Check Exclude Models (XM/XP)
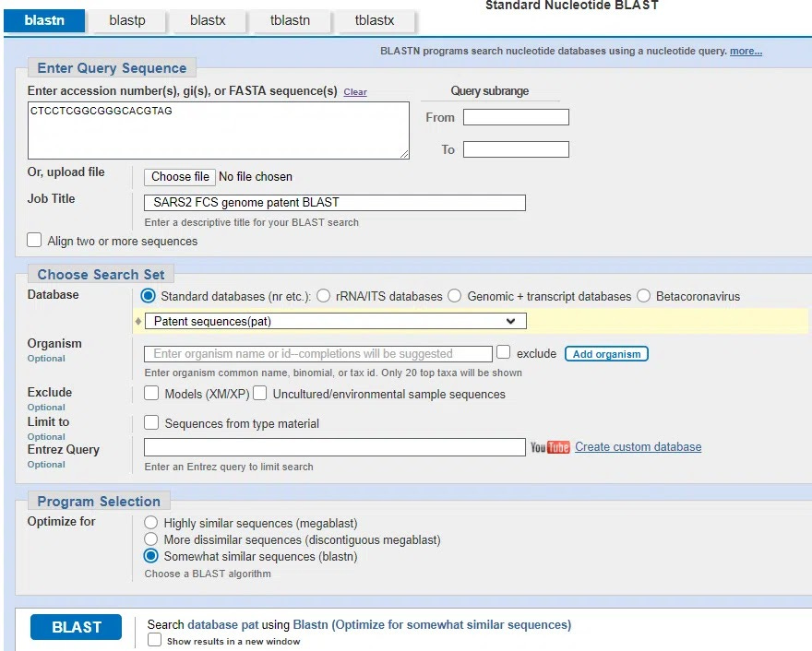The width and height of the screenshot is (812, 651). pyautogui.click(x=151, y=394)
